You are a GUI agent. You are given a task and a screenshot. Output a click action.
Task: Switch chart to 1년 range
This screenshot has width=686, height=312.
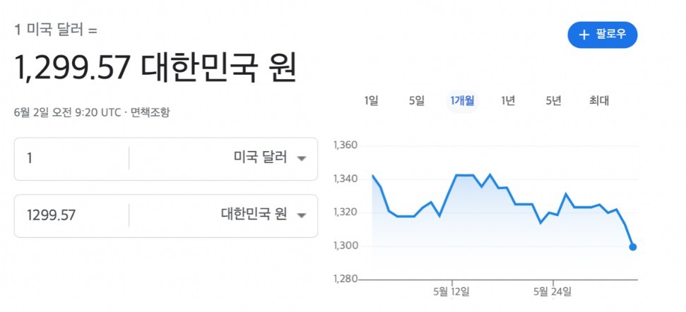click(x=508, y=101)
